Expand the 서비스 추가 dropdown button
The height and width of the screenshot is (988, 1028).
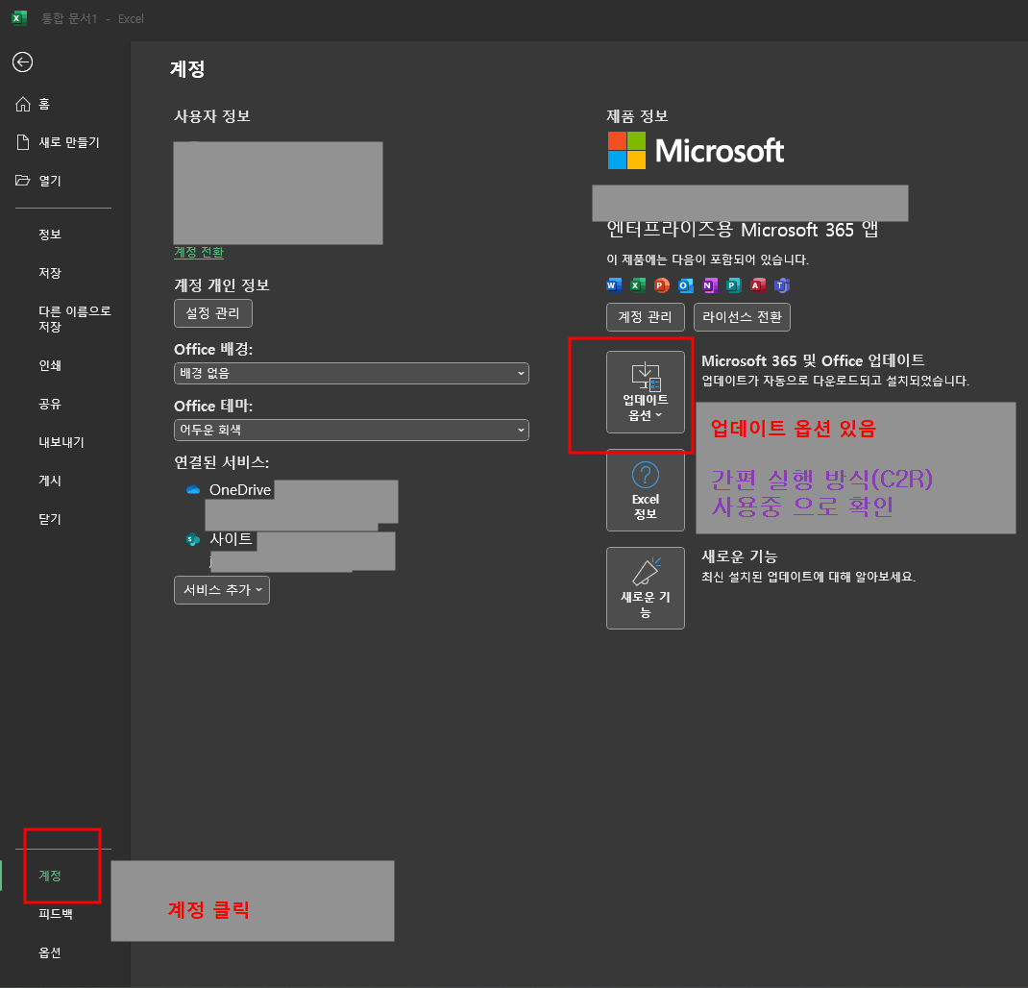pyautogui.click(x=222, y=590)
